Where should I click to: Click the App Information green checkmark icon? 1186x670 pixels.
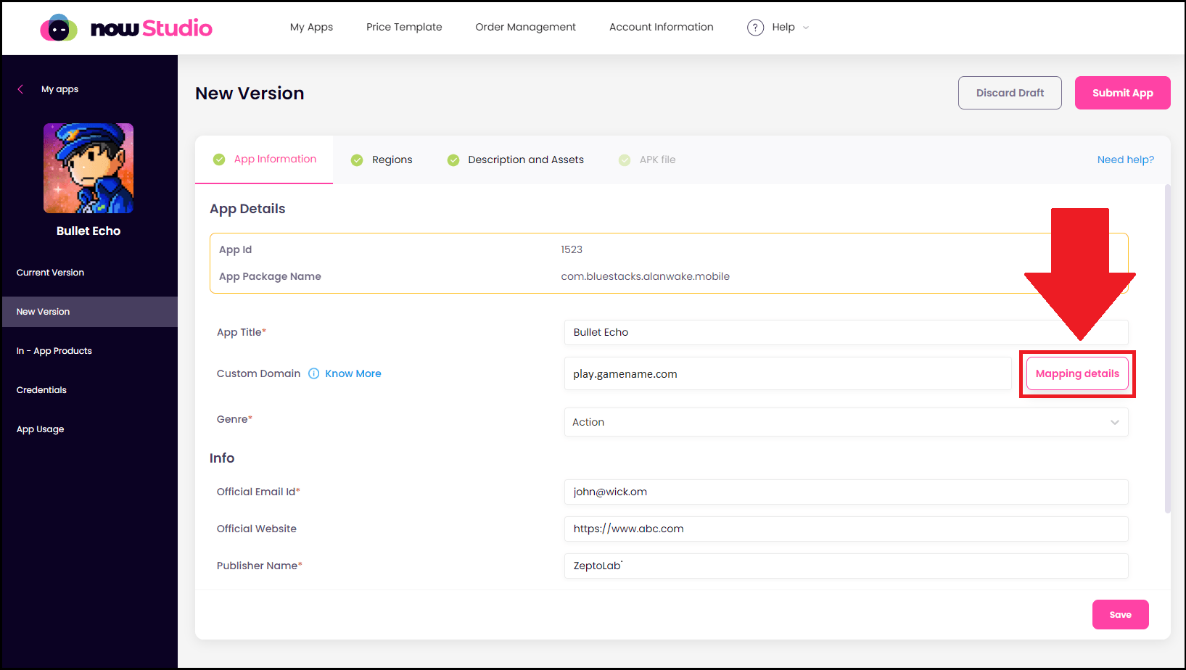[218, 160]
